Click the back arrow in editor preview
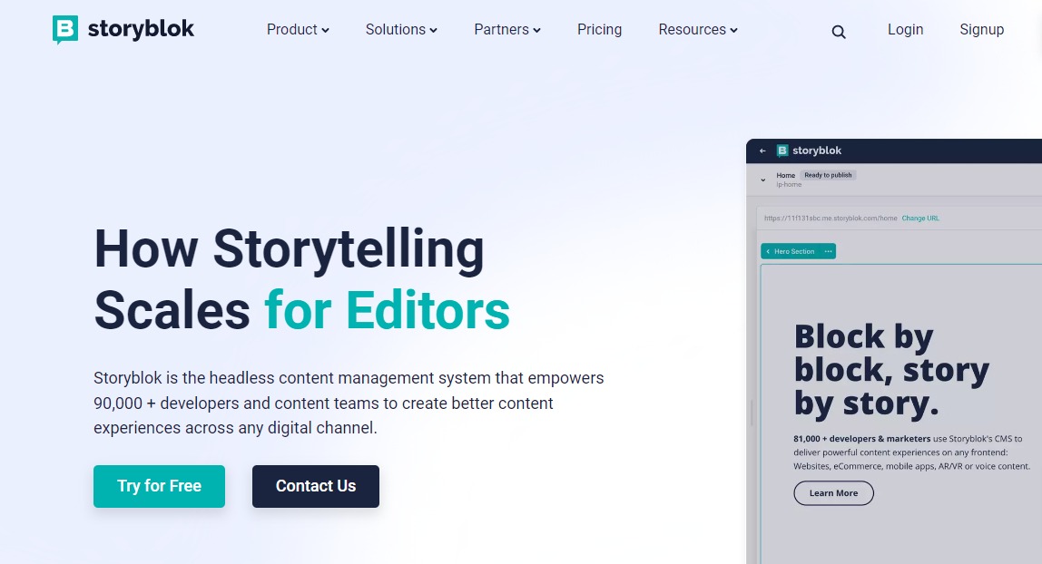 tap(762, 151)
